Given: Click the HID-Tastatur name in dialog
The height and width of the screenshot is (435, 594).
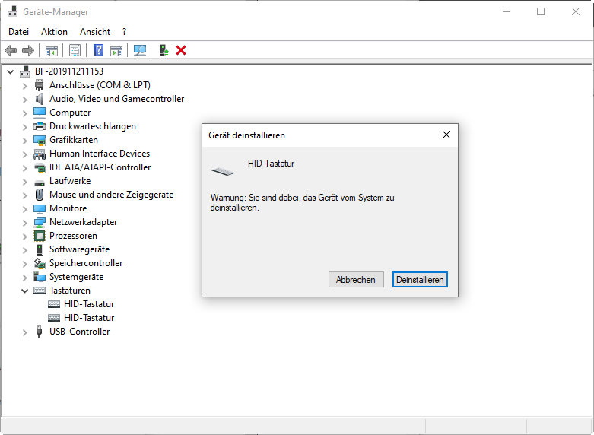Looking at the screenshot, I should coord(272,164).
